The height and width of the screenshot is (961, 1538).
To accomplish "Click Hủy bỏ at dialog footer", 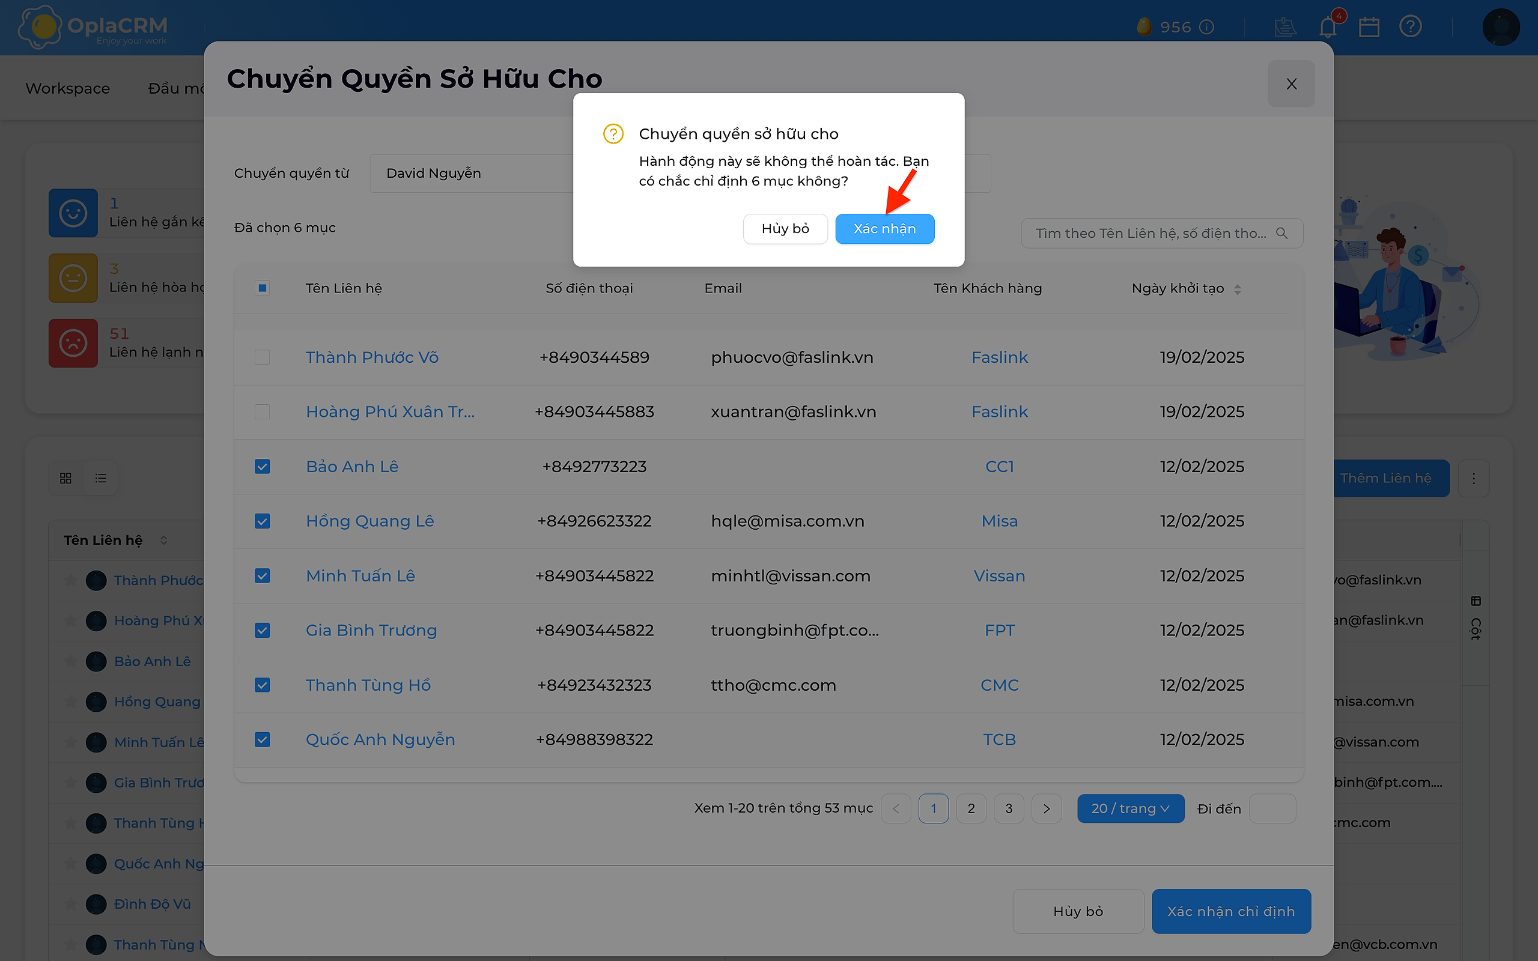I will pyautogui.click(x=1078, y=911).
